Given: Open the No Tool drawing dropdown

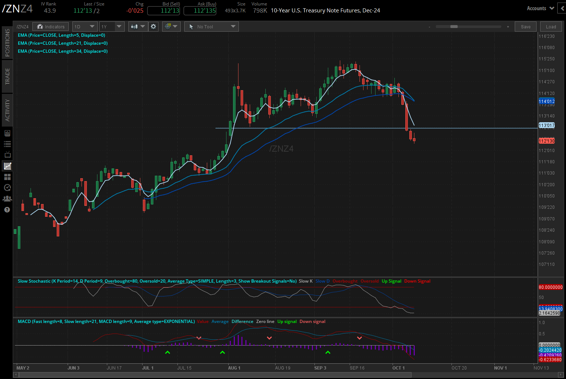Looking at the screenshot, I should [211, 26].
